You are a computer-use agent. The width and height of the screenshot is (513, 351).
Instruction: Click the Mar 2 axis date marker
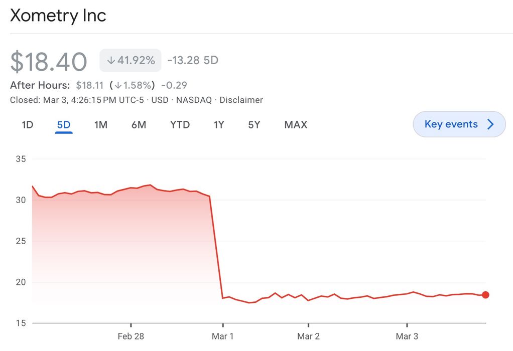(x=308, y=336)
